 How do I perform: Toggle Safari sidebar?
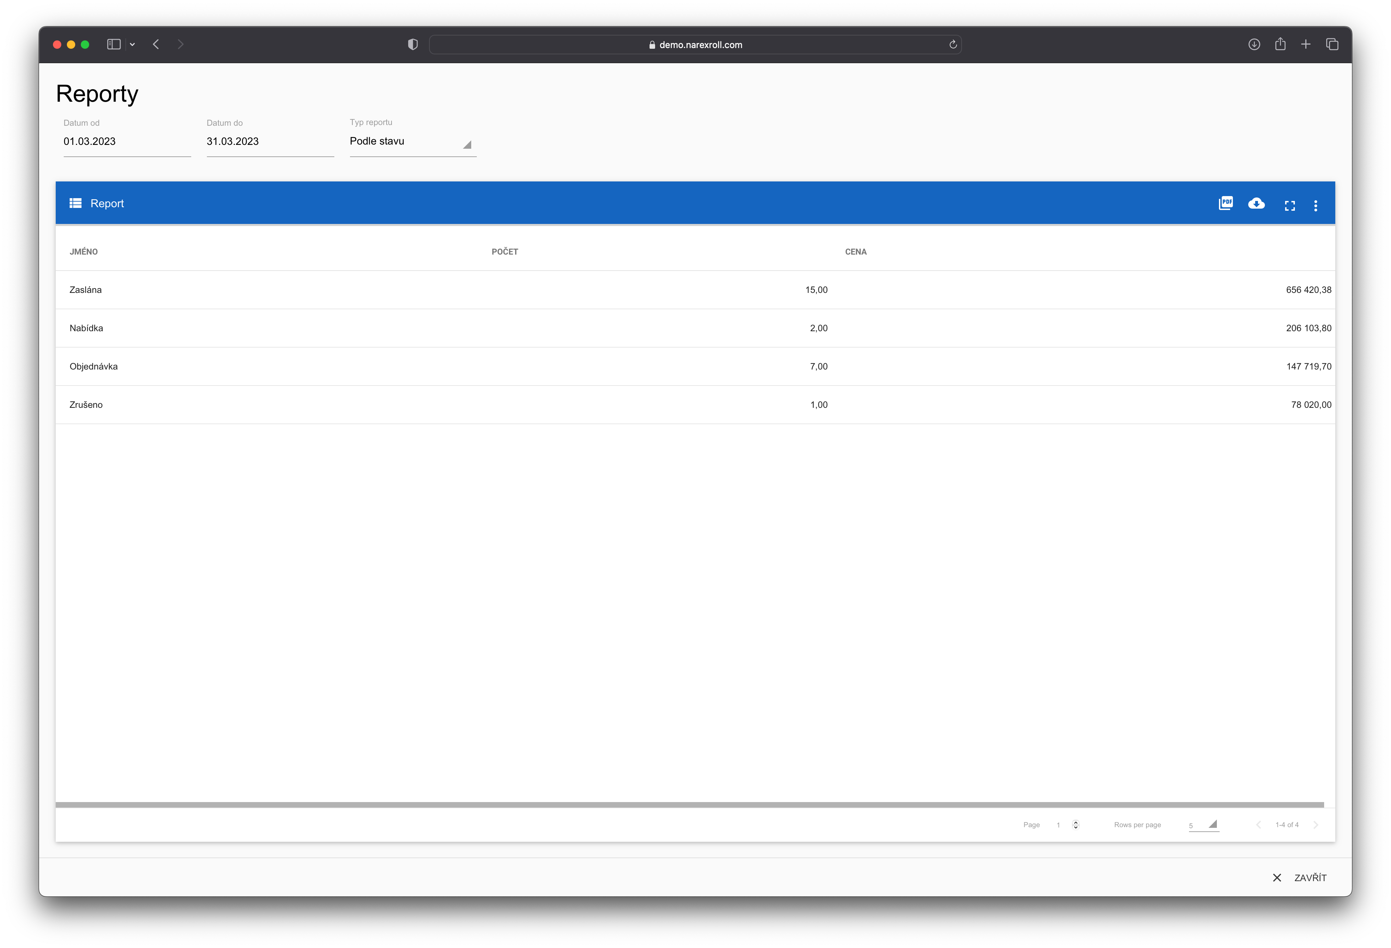pyautogui.click(x=114, y=44)
